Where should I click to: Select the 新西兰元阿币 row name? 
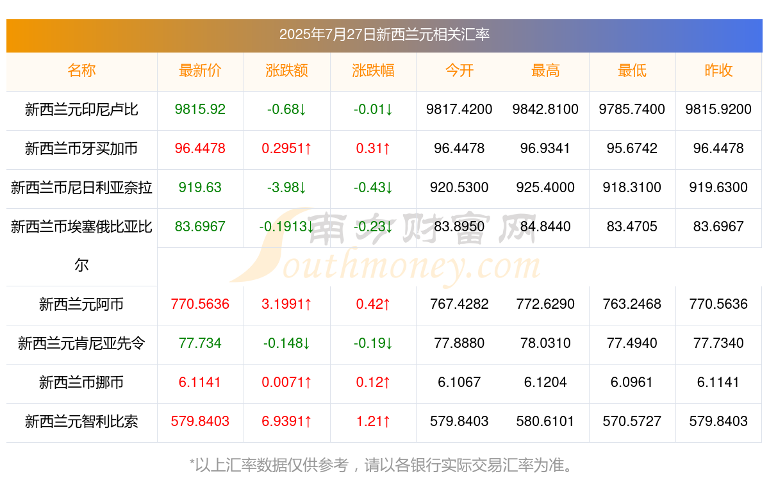point(81,304)
